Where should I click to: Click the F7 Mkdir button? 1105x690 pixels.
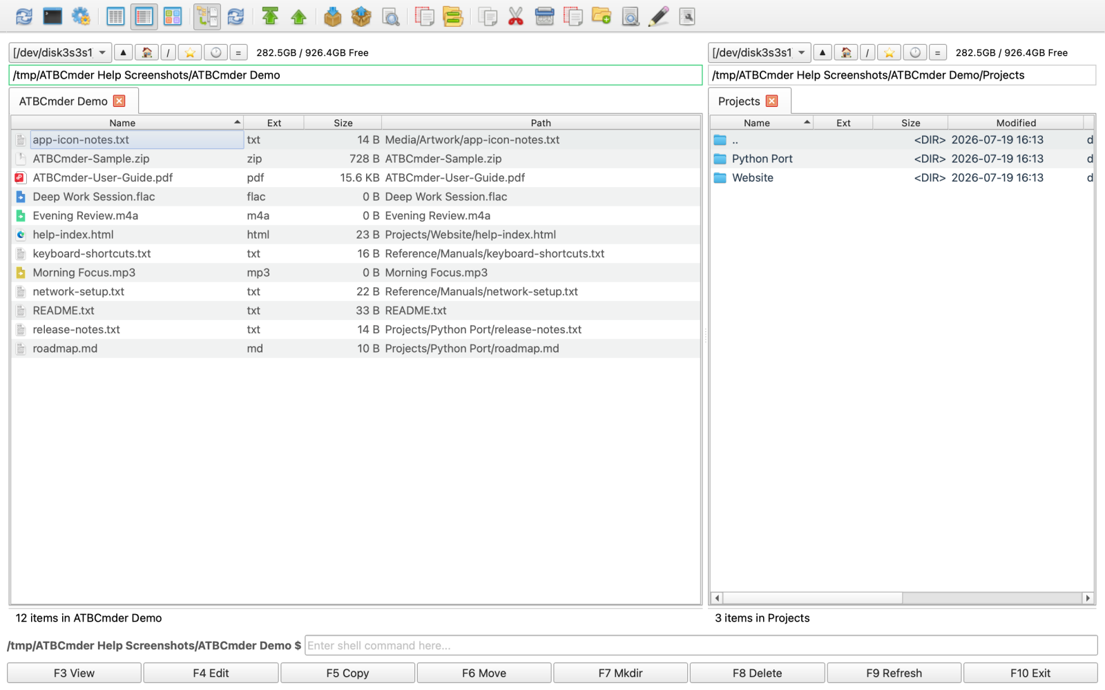point(621,673)
